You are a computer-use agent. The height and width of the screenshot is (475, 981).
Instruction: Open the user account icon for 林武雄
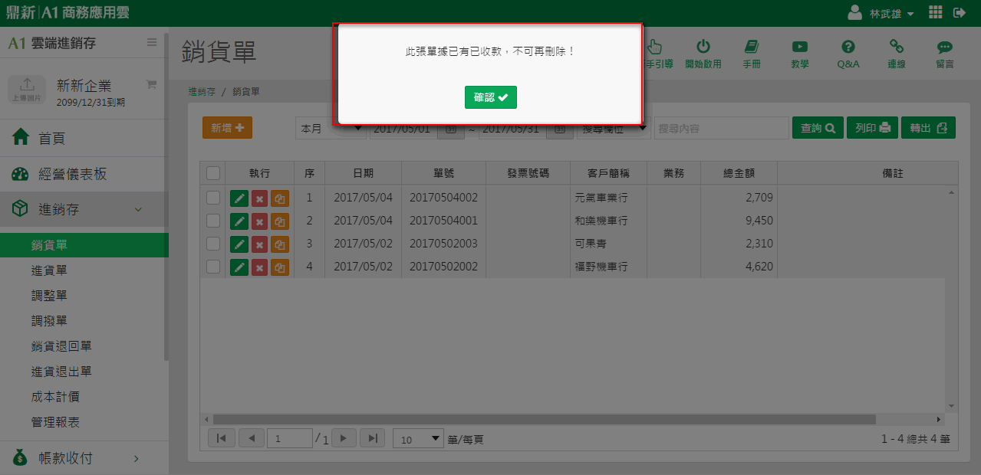click(x=854, y=13)
